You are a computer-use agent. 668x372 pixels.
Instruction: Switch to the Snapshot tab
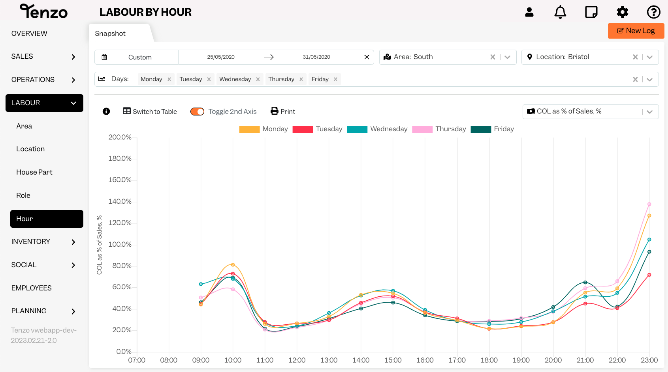tap(110, 33)
